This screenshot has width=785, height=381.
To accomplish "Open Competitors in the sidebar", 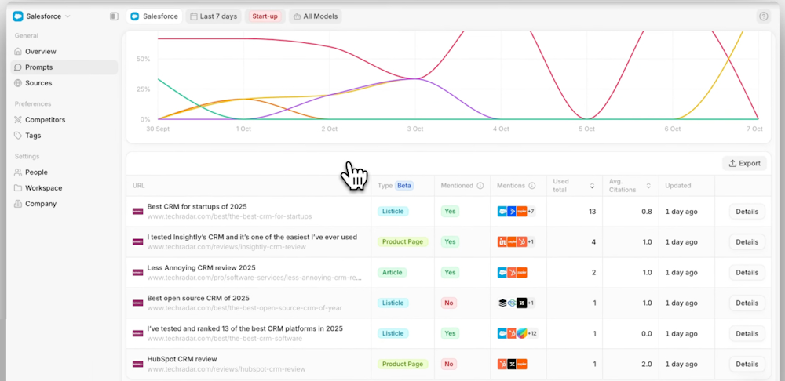I will [x=45, y=120].
